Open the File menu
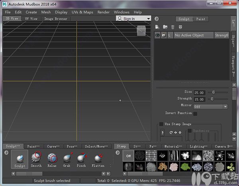 [x=8, y=12]
